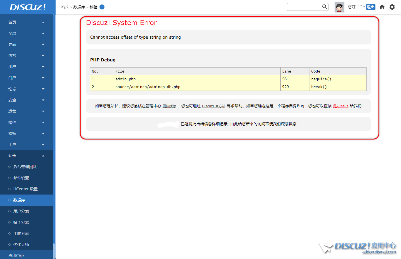
Task: Select 主题分表 submenu item
Action: (26, 233)
